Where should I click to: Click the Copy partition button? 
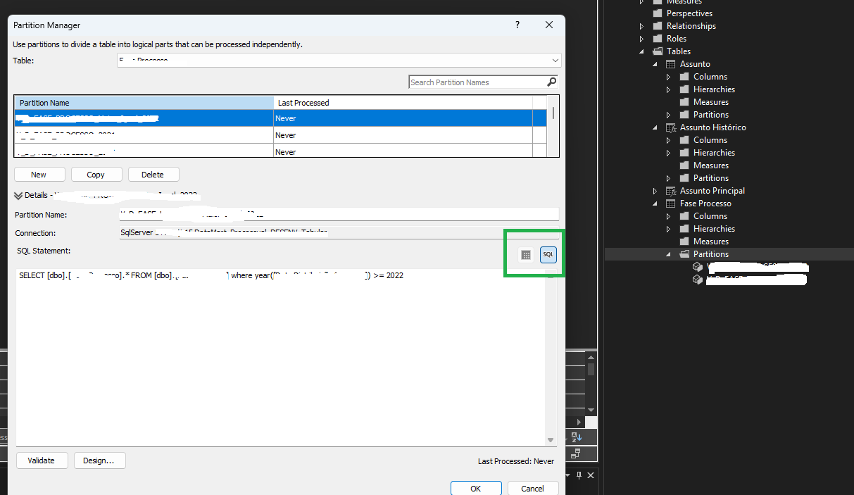(96, 175)
